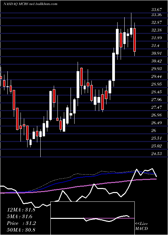
Task: Click the 29.44 price axis label
Action: (157, 77)
